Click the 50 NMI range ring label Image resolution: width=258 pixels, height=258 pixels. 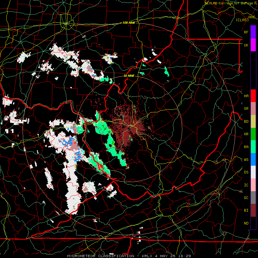[x=129, y=76]
